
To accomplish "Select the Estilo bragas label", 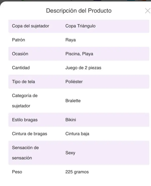I will coord(25,120).
